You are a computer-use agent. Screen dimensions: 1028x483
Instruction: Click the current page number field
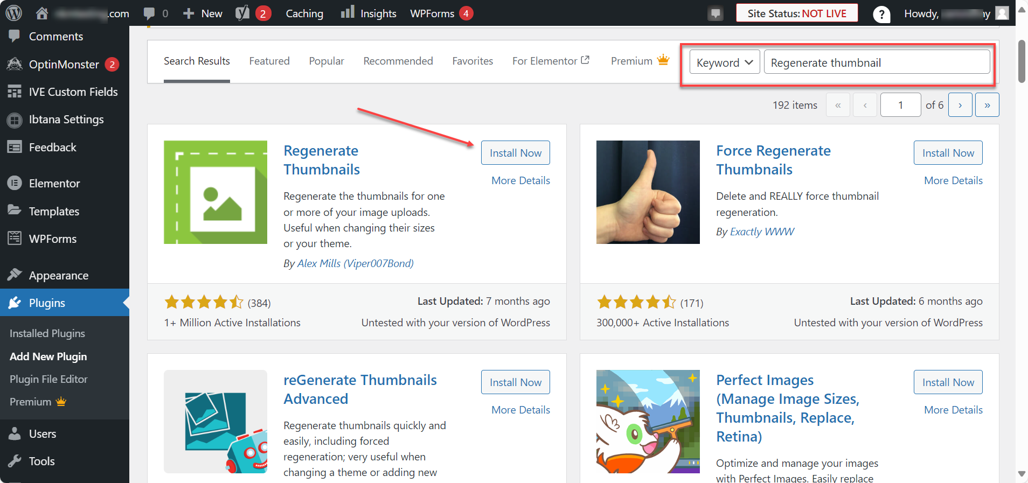click(900, 105)
